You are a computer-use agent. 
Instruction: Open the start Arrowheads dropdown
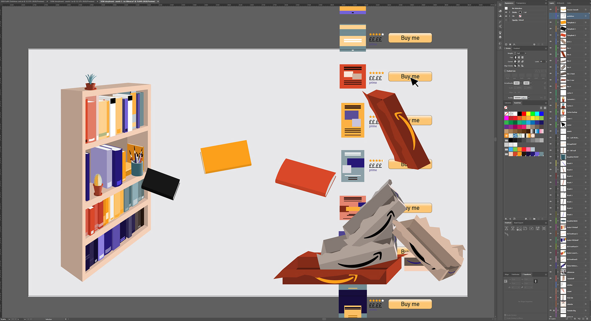click(521, 83)
